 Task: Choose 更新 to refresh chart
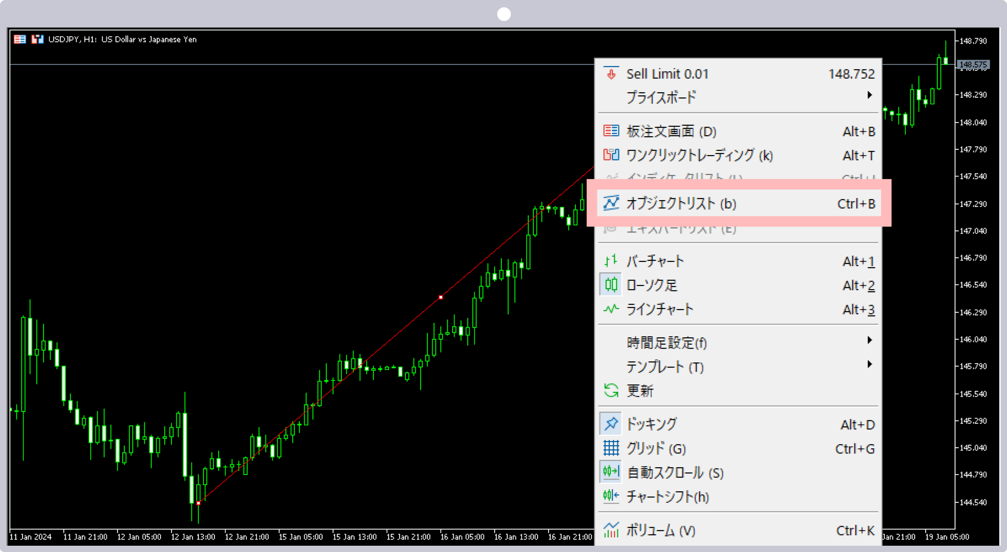click(x=738, y=391)
